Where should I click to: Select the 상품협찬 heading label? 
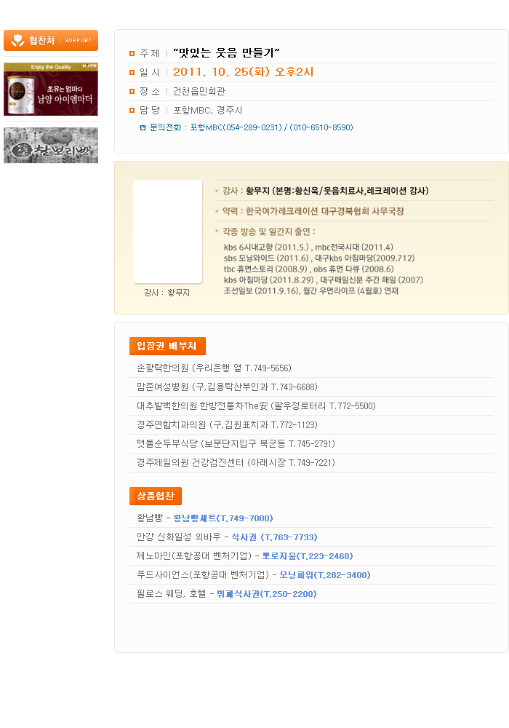[x=156, y=496]
